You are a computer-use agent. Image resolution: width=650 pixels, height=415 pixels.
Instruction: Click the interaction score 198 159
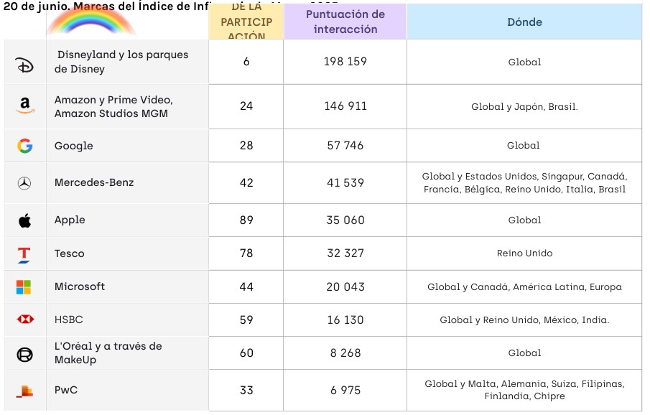[345, 62]
